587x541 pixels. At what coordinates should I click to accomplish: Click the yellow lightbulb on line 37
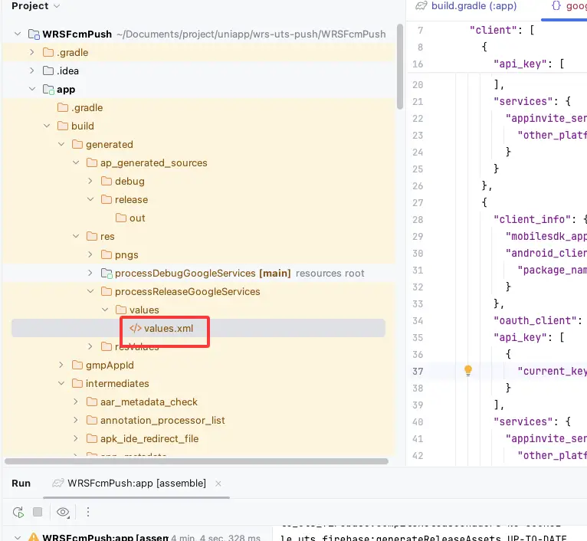468,371
